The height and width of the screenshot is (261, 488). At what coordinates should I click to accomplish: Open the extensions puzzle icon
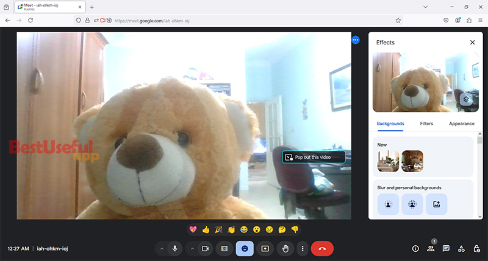point(469,20)
